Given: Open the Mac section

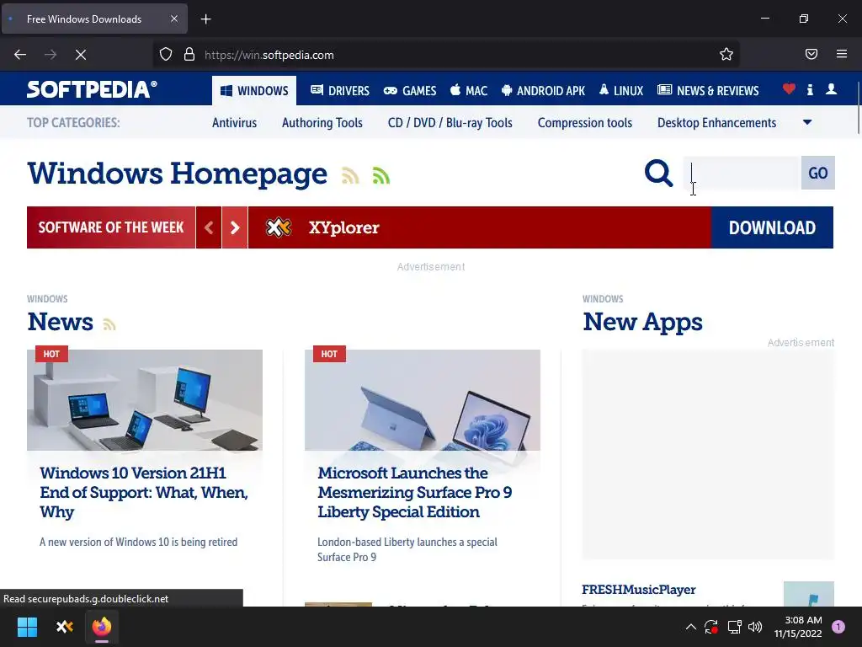Looking at the screenshot, I should [469, 90].
